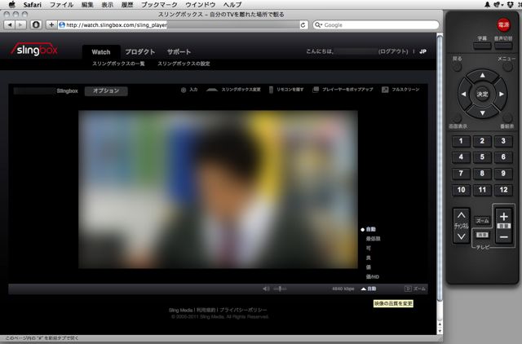
Task: Click the Google search field
Action: [376, 25]
